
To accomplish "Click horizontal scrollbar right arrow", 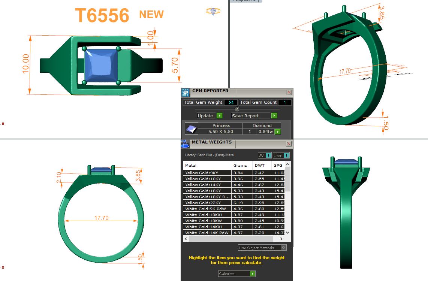I will click(x=281, y=239).
